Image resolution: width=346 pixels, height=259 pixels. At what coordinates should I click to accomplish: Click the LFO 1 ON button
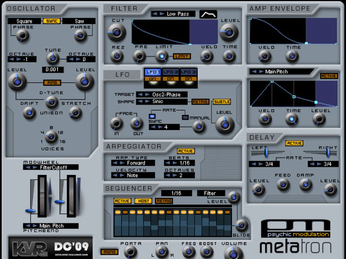pyautogui.click(x=152, y=79)
